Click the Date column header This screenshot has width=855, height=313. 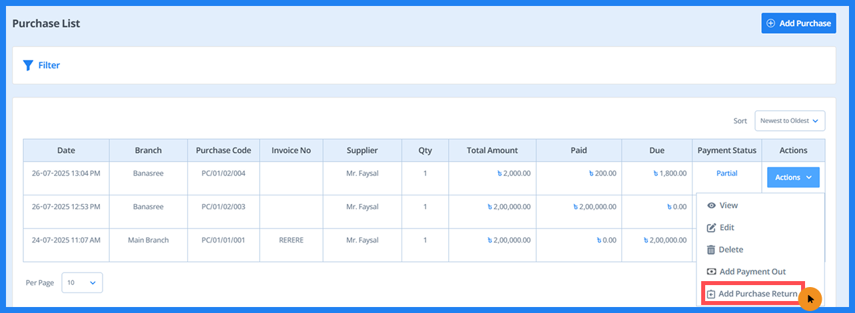click(x=66, y=150)
